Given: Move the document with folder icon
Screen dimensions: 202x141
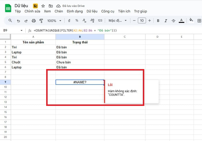Looking at the screenshot, I should click(x=50, y=6).
